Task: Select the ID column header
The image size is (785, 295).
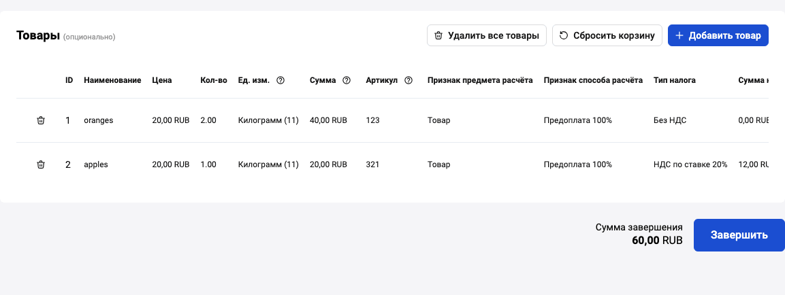Action: coord(69,80)
